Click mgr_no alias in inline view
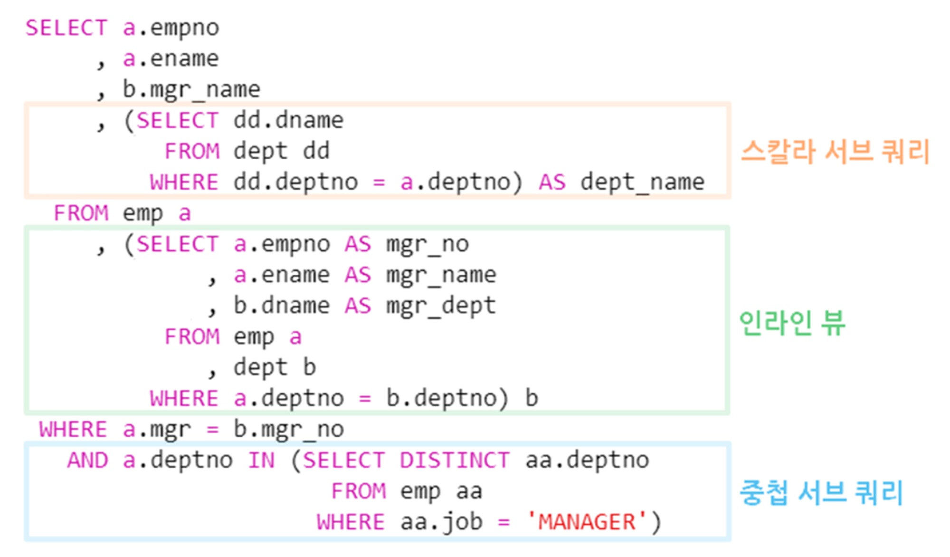This screenshot has height=557, width=950. coord(427,244)
